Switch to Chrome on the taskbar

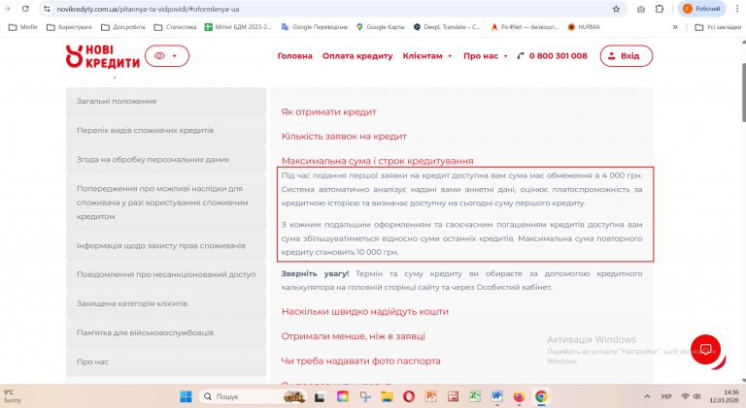tap(541, 396)
